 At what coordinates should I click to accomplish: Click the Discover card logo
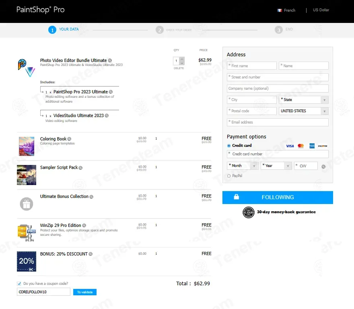point(323,146)
